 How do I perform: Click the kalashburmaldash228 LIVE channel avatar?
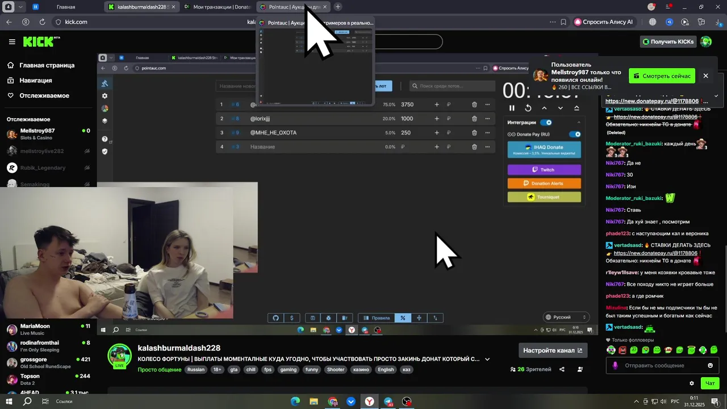pos(119,356)
